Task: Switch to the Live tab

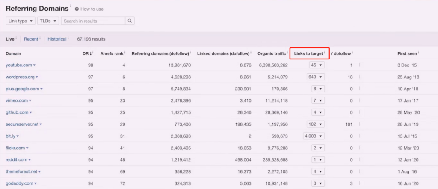Action: tap(10, 39)
